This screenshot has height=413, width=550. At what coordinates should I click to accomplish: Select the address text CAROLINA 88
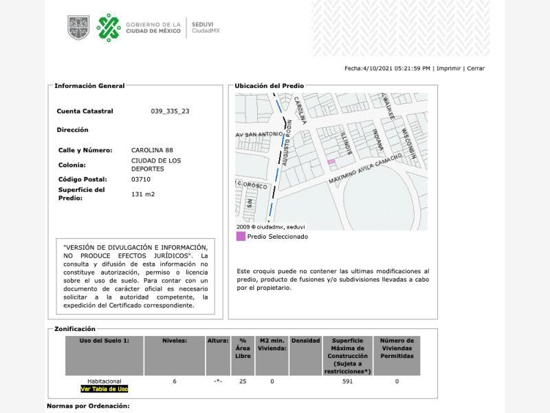[x=152, y=150]
